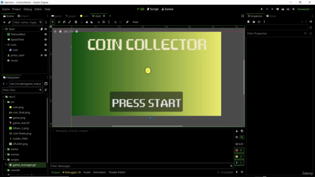The width and height of the screenshot is (315, 177).
Task: Hide the press_start node
Action: [46, 55]
